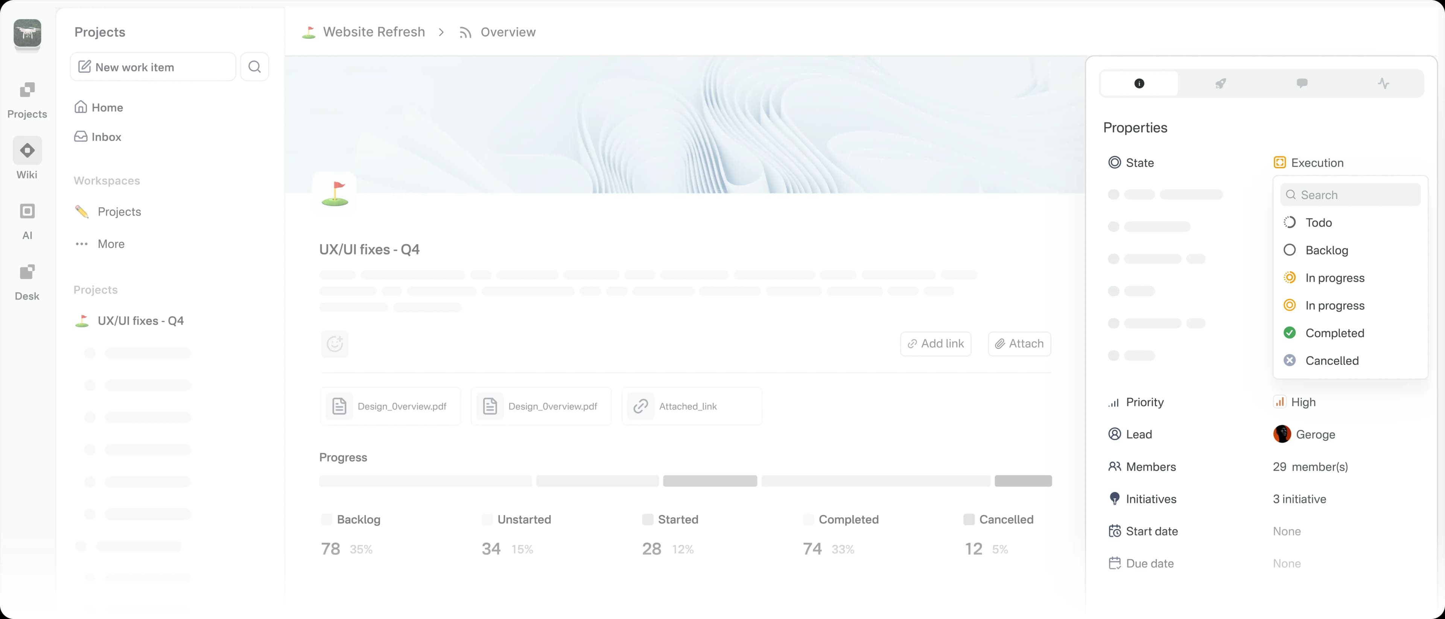Open the emoji reaction picker below the description
The height and width of the screenshot is (619, 1445).
pyautogui.click(x=334, y=344)
